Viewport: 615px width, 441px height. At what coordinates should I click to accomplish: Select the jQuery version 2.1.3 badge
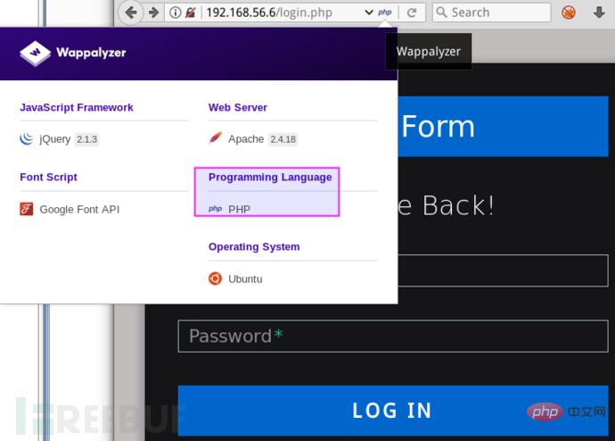(x=86, y=139)
